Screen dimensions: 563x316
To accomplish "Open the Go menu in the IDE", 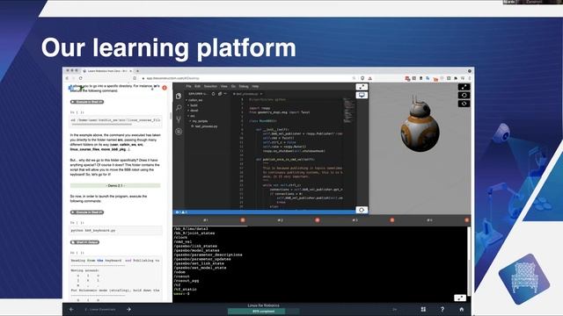I will (x=233, y=86).
